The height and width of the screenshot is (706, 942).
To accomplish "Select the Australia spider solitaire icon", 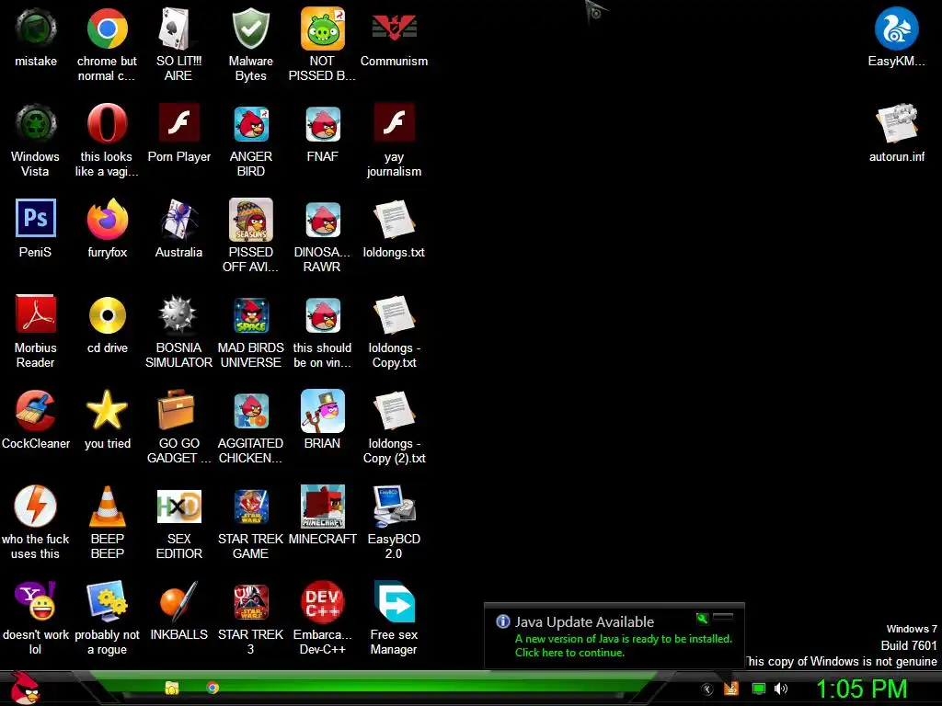I will (178, 219).
